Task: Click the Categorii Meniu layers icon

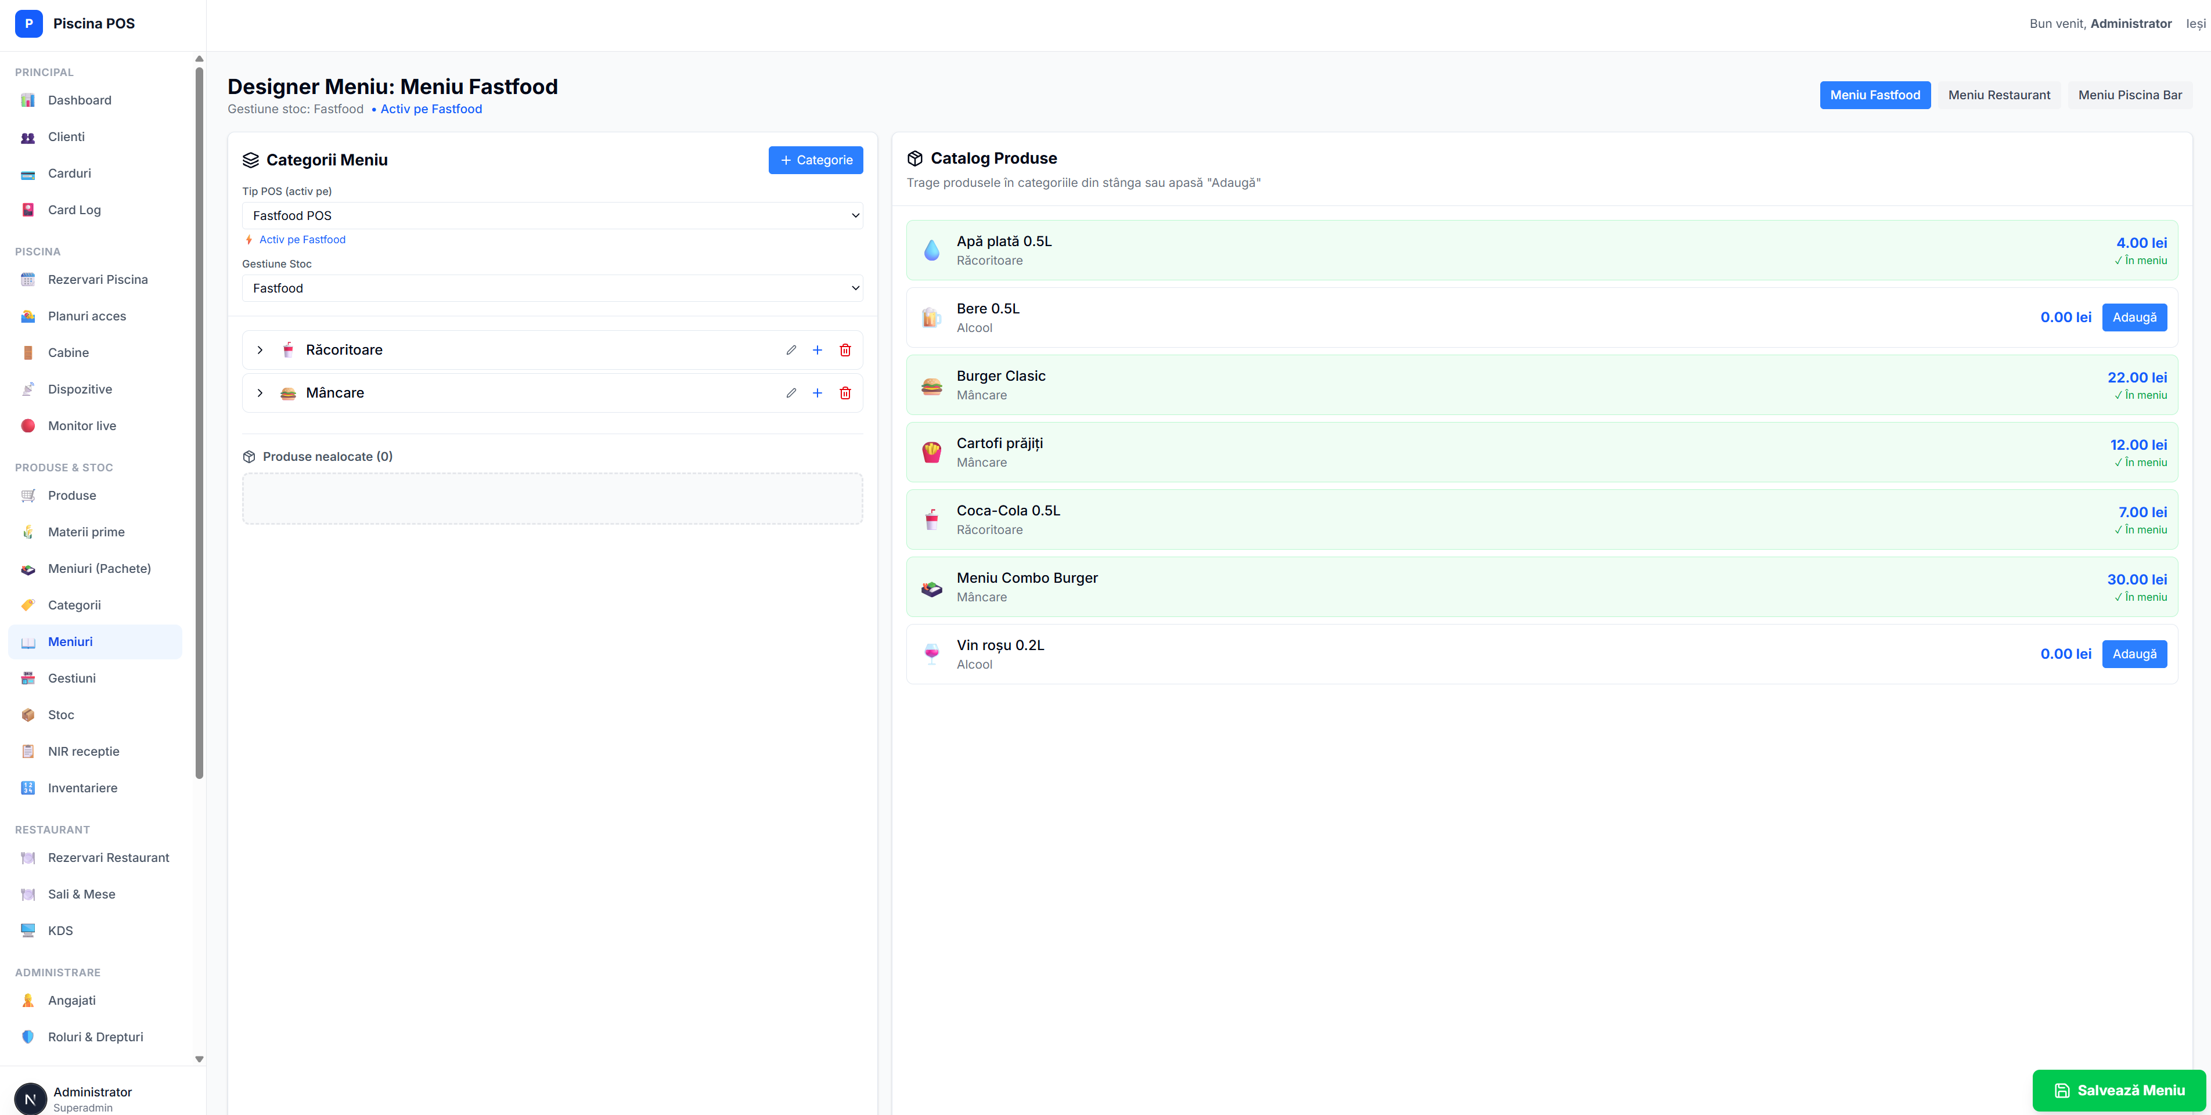Action: pyautogui.click(x=251, y=160)
